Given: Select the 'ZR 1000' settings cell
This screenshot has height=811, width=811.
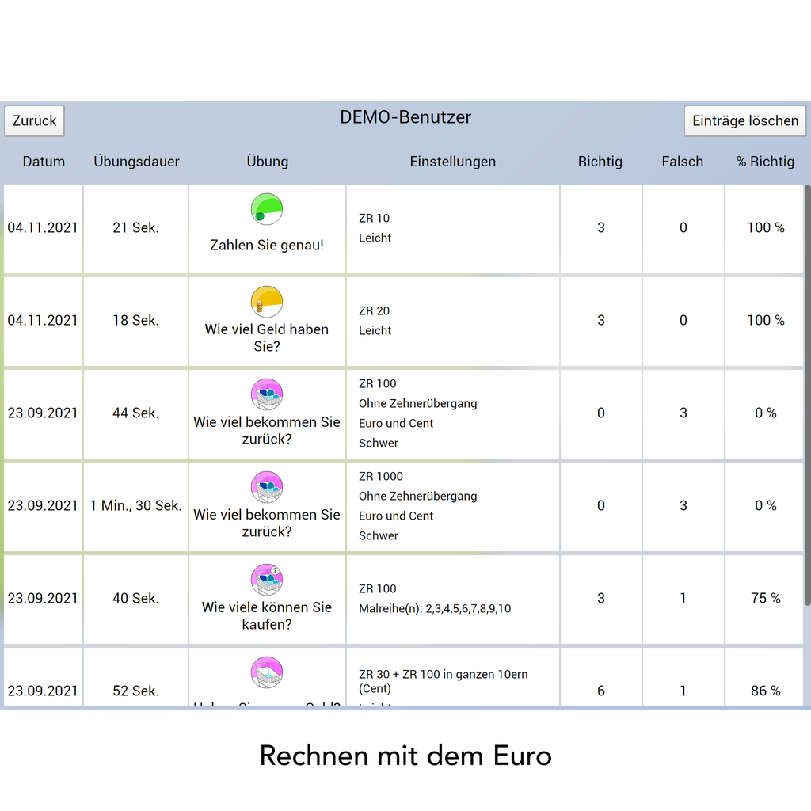Looking at the screenshot, I should pyautogui.click(x=381, y=477).
